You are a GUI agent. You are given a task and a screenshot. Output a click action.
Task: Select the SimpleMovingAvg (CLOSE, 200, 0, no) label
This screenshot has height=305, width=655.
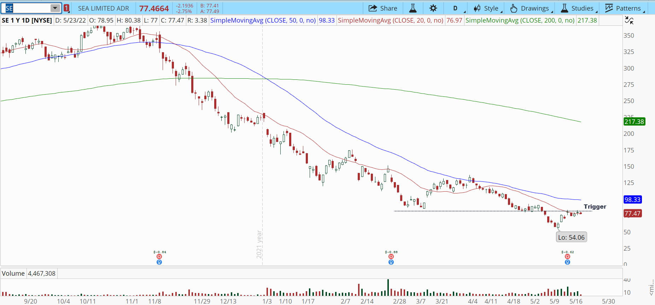pos(520,20)
